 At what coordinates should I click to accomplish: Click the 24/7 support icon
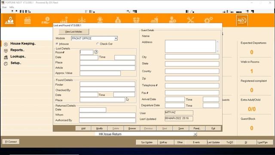coord(242,20)
